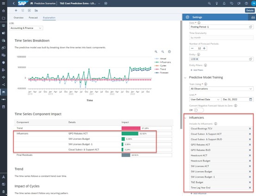Click the back arrow beside the SAP logo

click(14, 3)
